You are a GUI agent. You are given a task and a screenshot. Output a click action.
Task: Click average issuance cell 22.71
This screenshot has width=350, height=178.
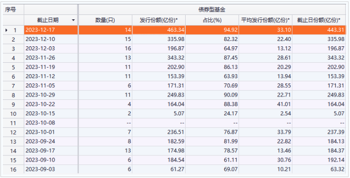[x=265, y=95]
